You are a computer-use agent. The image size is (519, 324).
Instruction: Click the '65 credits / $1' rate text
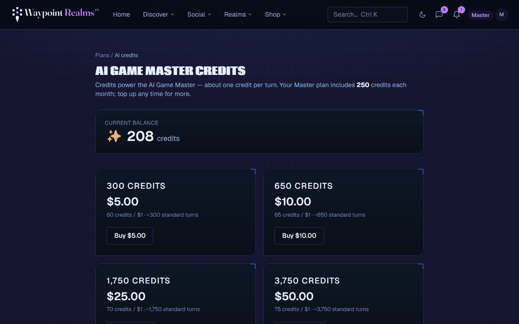[x=293, y=215]
